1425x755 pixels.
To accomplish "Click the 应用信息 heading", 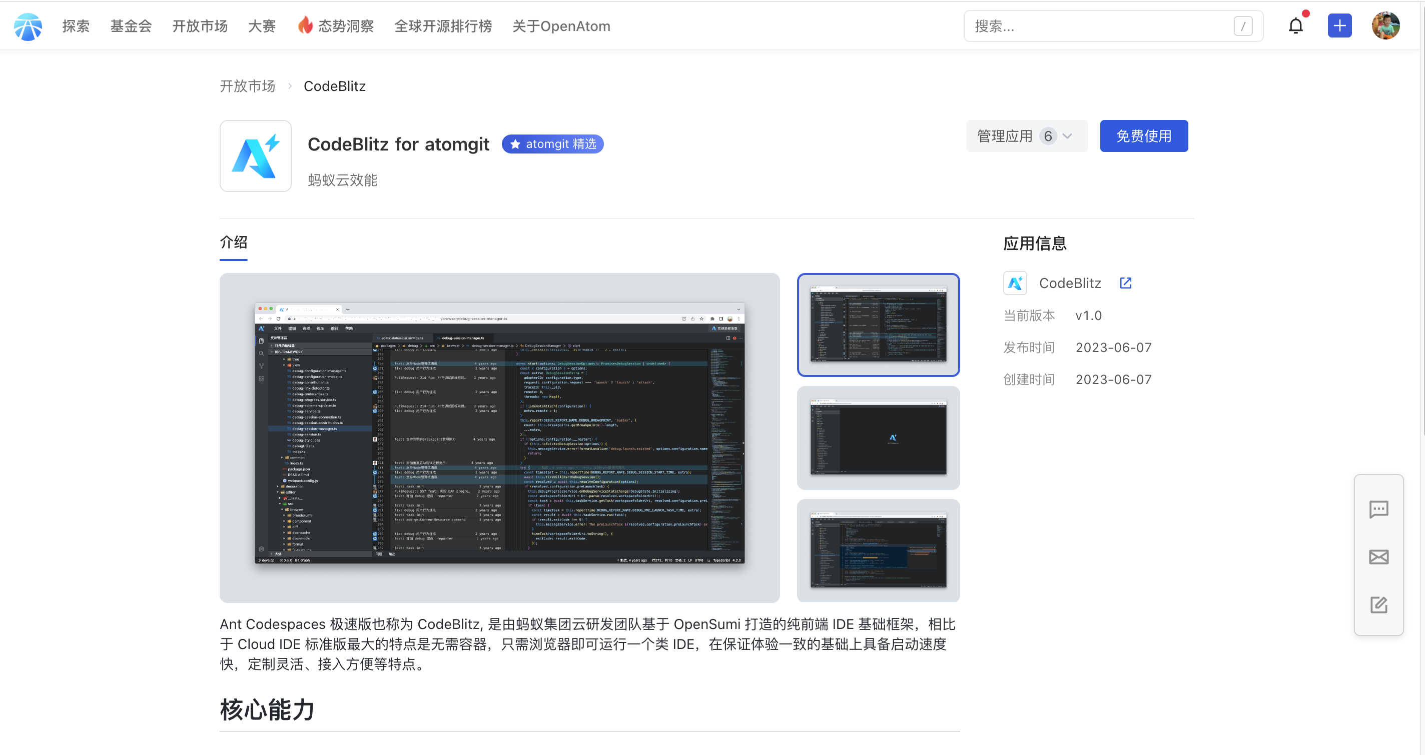I will tap(1034, 243).
